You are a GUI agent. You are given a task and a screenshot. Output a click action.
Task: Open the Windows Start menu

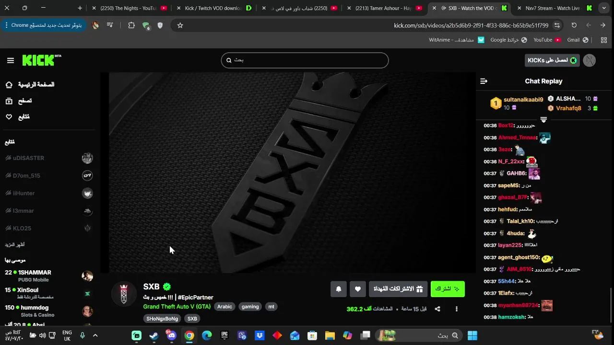coord(472,335)
